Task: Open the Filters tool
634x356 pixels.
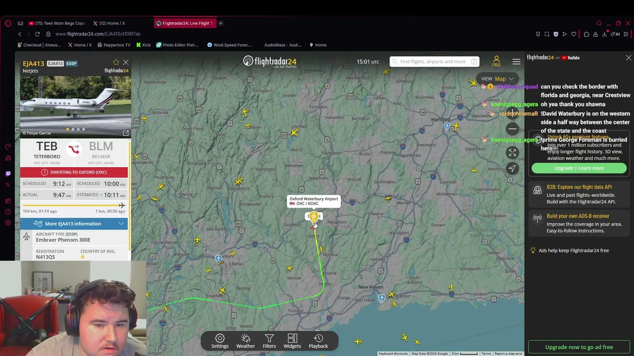Action: tap(269, 341)
